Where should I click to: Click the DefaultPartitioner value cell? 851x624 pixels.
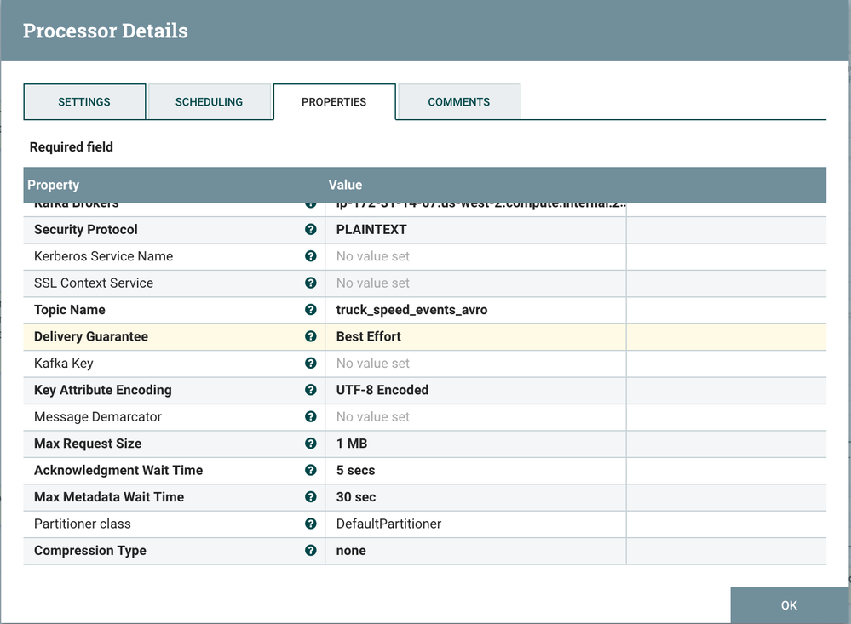point(388,524)
